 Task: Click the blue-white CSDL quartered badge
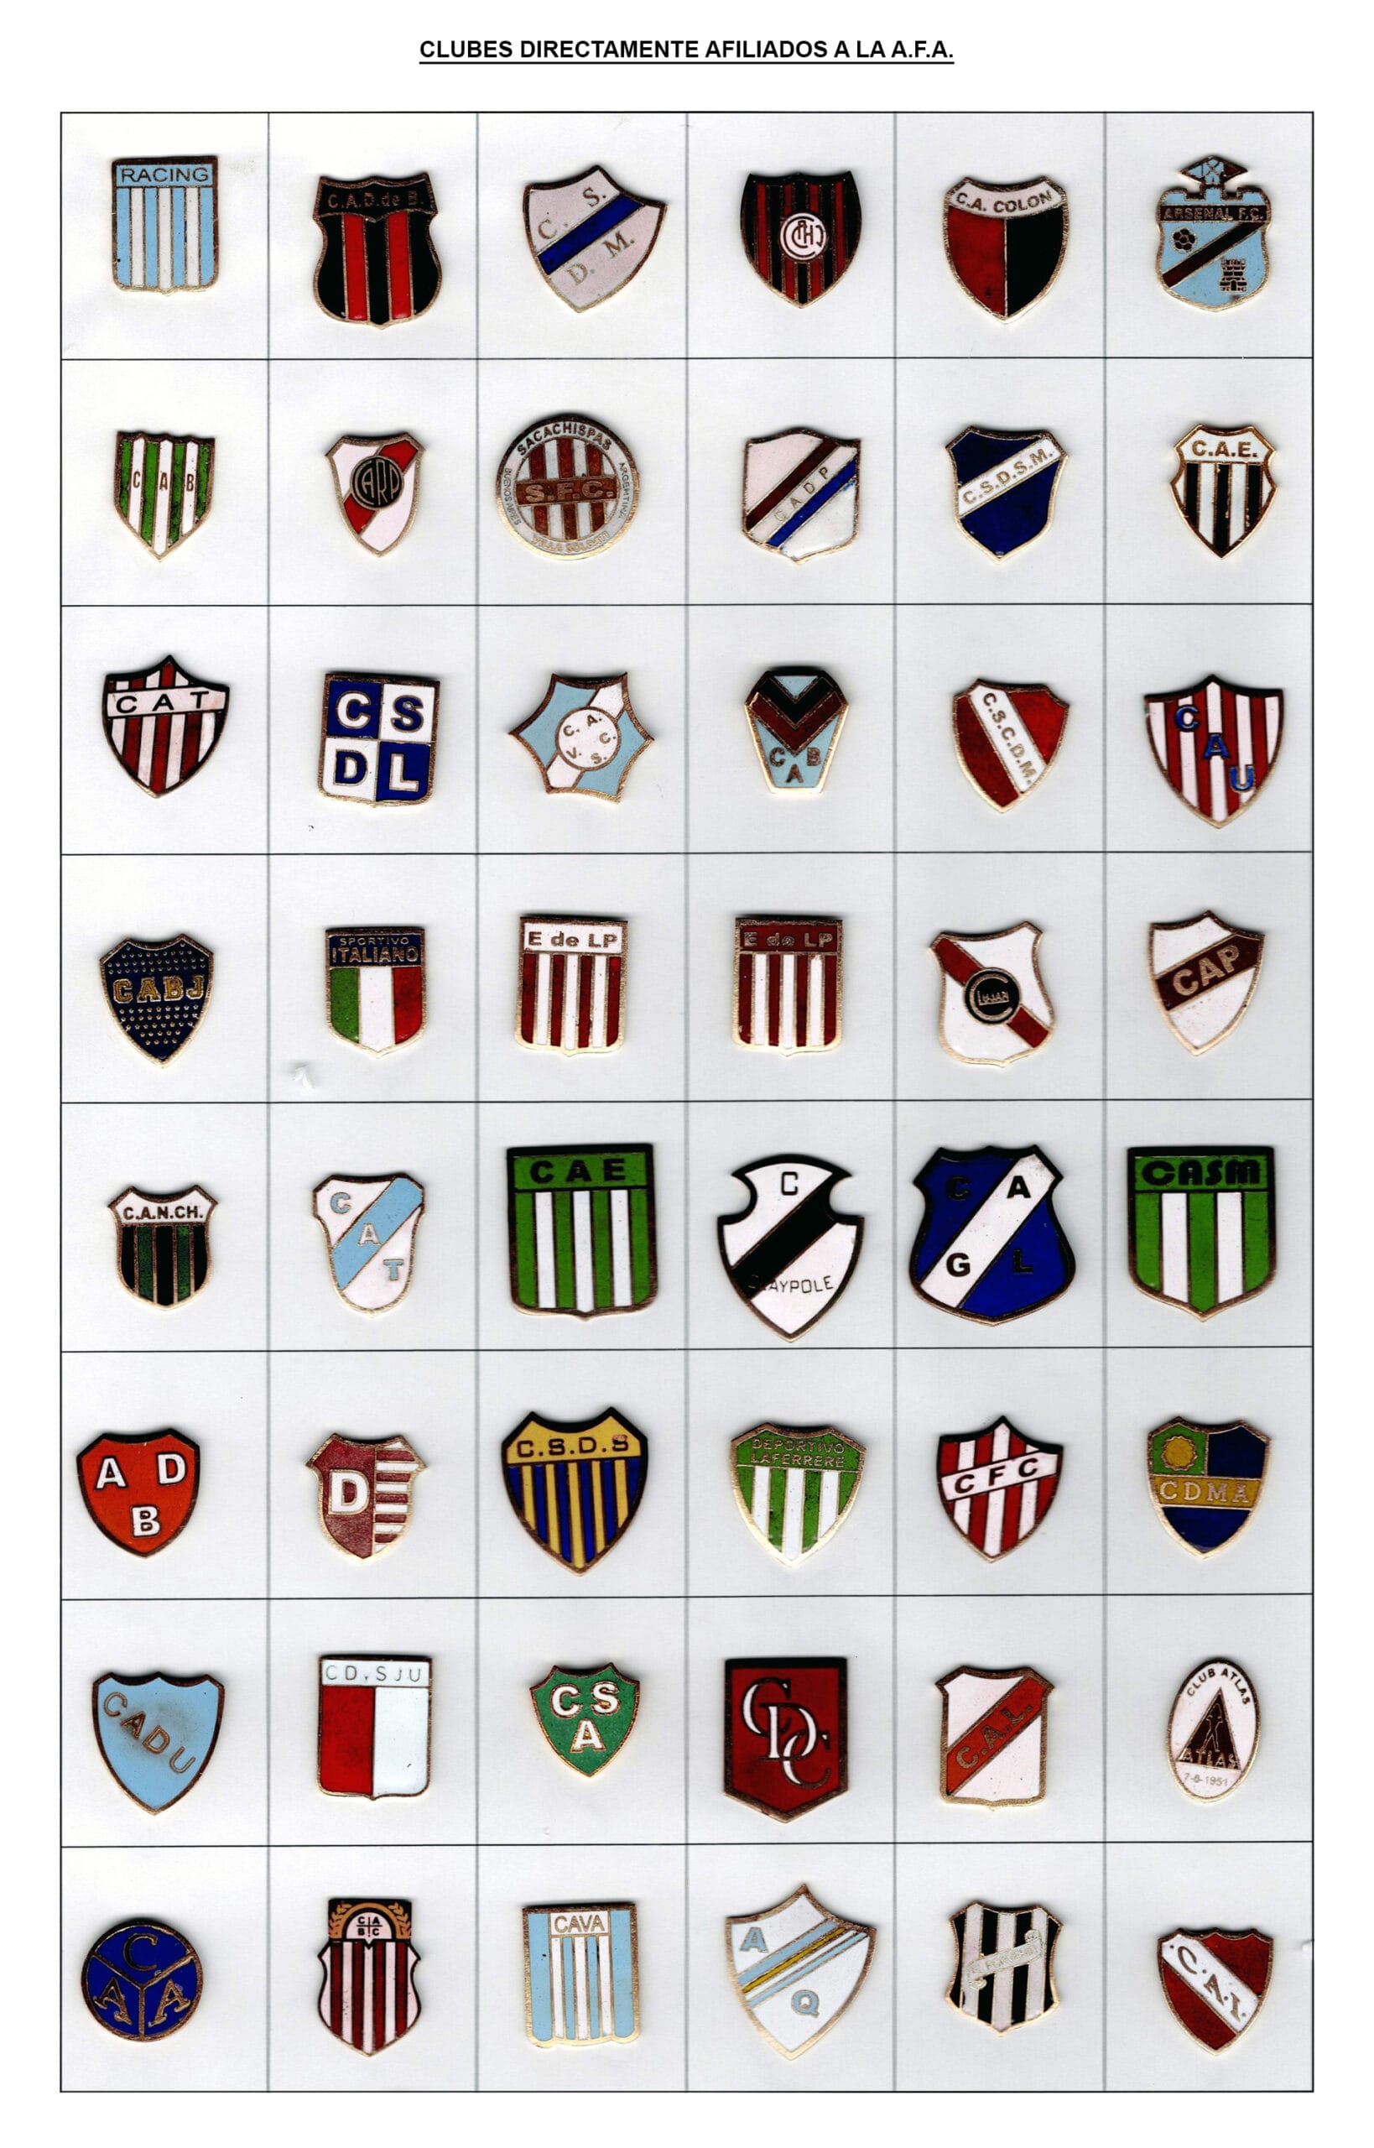378,739
